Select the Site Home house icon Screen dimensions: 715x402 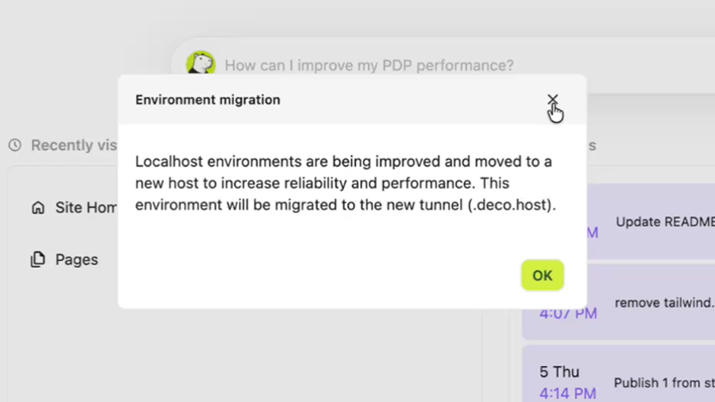coord(37,207)
